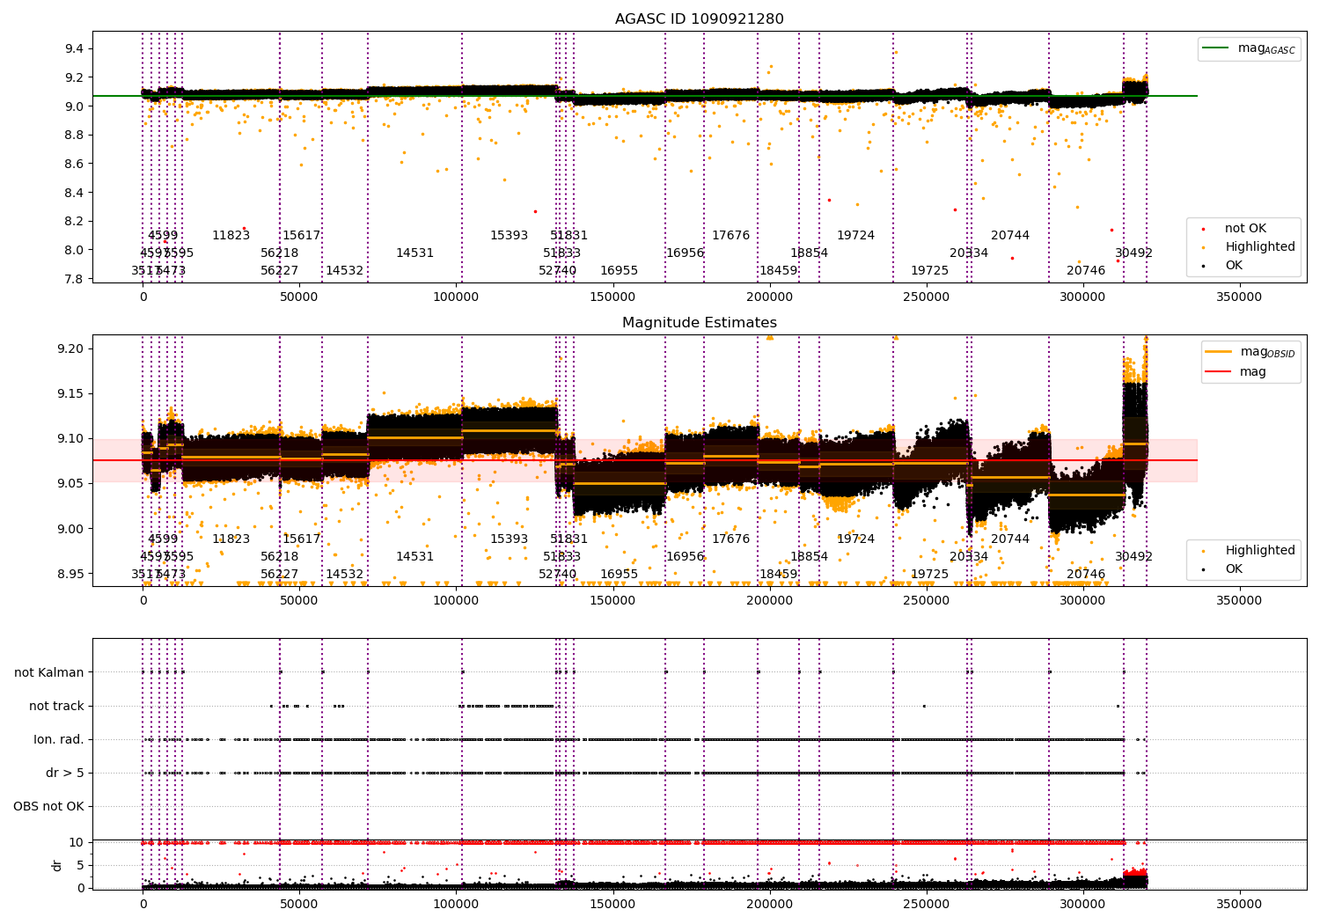Image resolution: width=1320 pixels, height=924 pixels.
Task: Select the mag OBSID legend entry in middle plot
Action: [x=1251, y=352]
